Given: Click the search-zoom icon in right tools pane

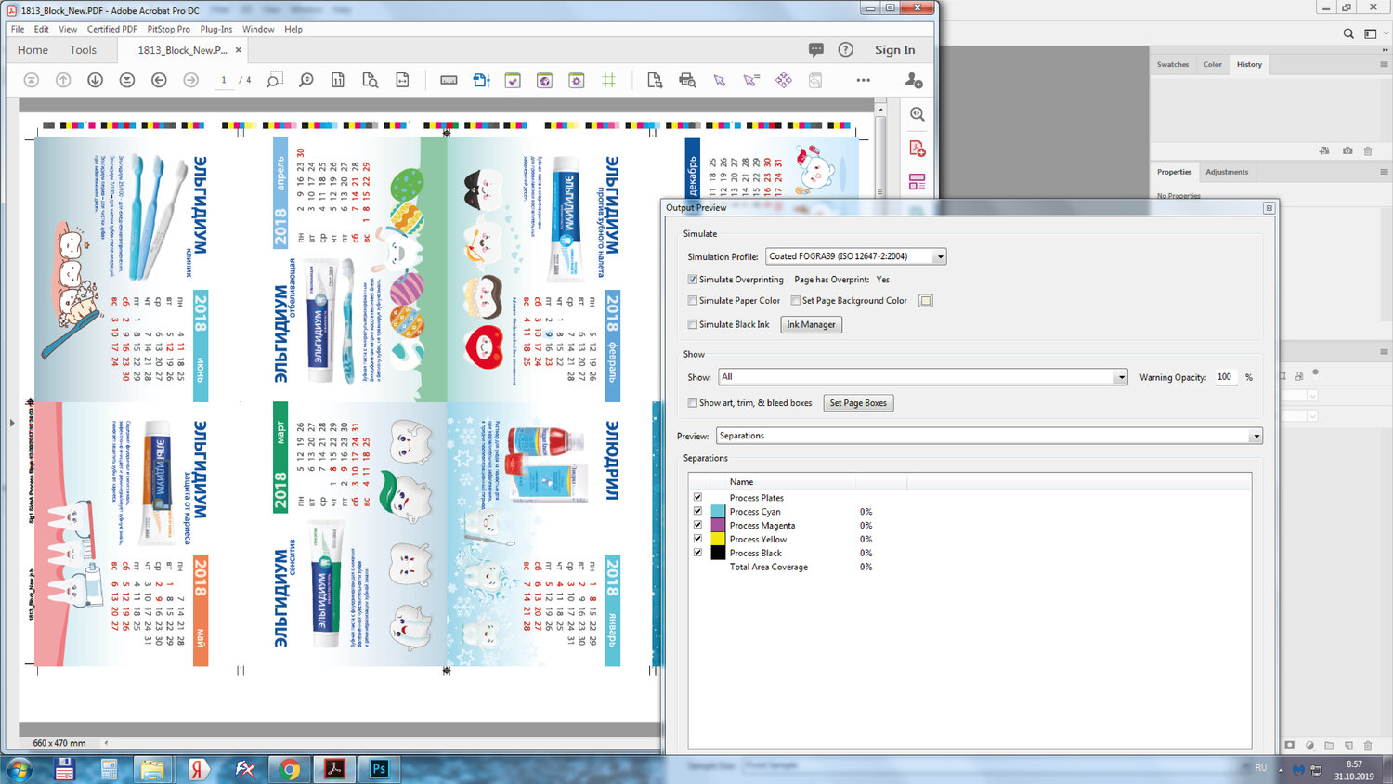Looking at the screenshot, I should pyautogui.click(x=918, y=114).
